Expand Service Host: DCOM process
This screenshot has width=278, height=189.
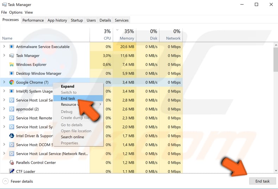[4, 144]
